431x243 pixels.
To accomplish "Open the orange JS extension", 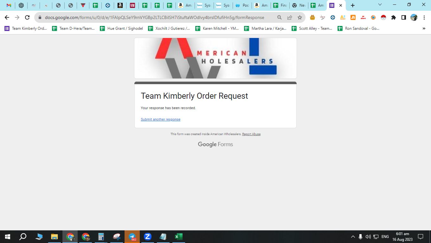I will click(x=353, y=18).
